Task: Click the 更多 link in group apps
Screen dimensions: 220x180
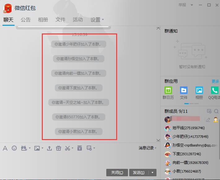Action: tap(215, 81)
